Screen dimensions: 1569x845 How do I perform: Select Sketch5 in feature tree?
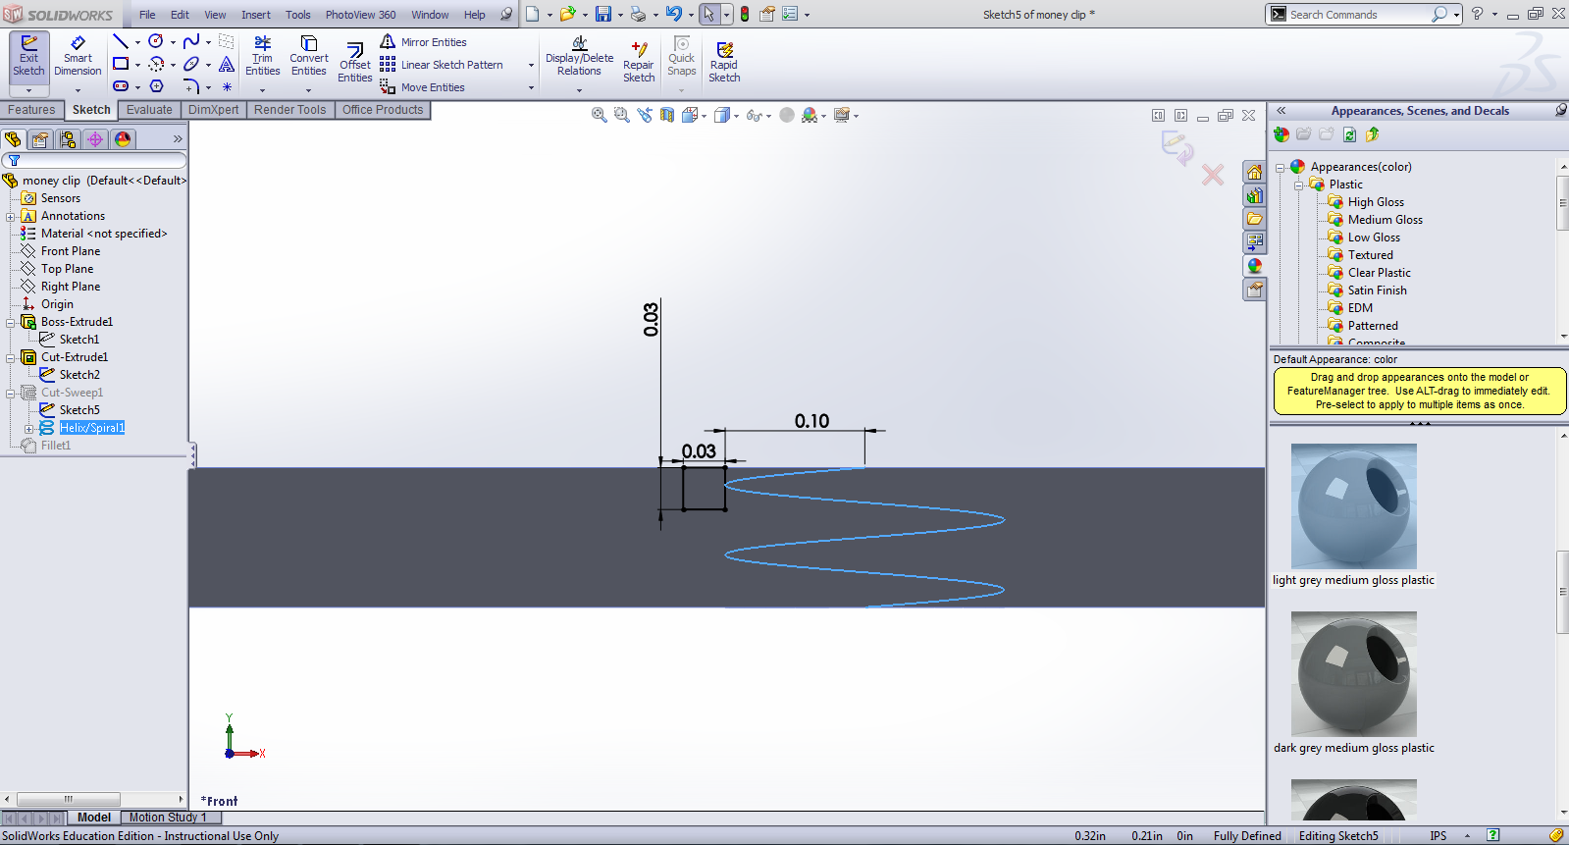tap(79, 410)
